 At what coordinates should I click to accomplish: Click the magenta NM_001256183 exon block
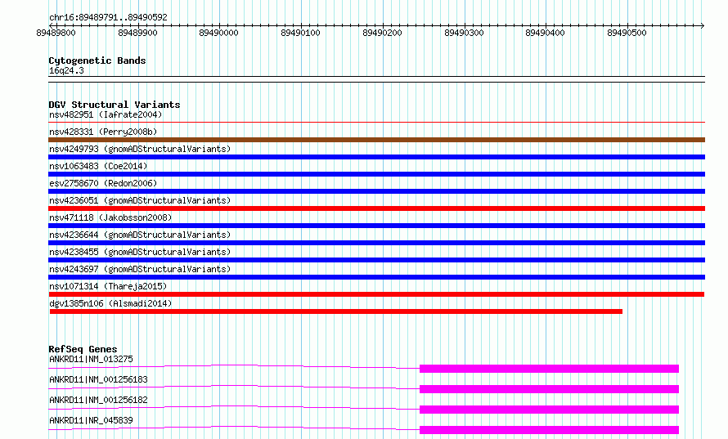tap(549, 389)
